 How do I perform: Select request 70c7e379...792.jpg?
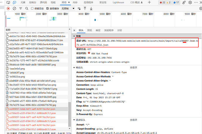(37, 105)
